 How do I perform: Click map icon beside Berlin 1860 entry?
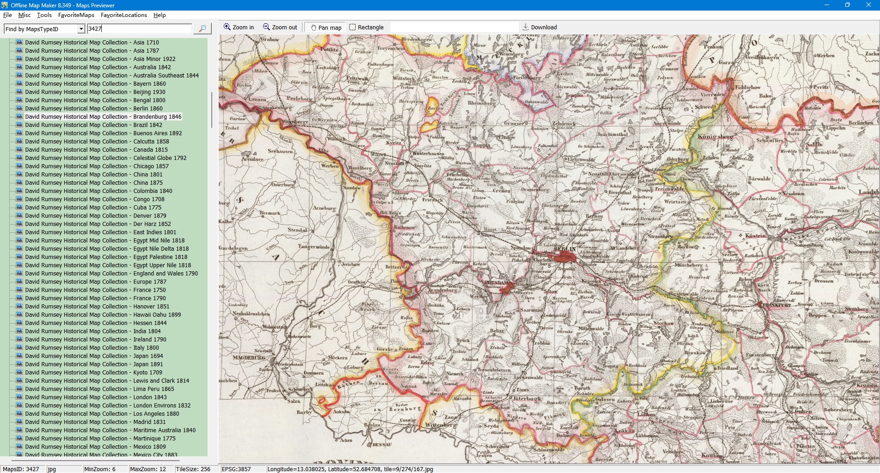(x=19, y=109)
